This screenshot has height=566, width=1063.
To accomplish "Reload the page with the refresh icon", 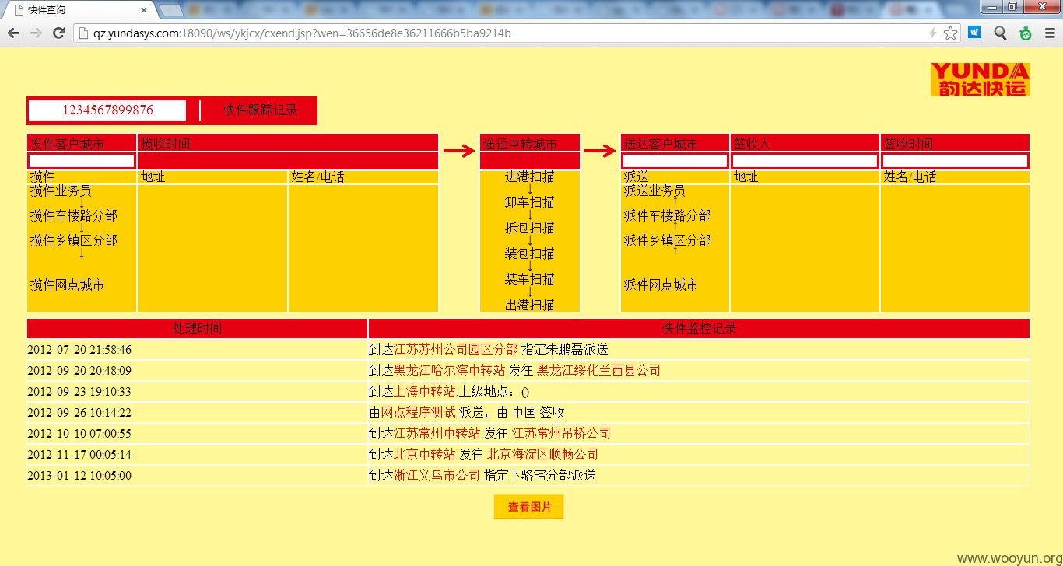I will pos(58,33).
